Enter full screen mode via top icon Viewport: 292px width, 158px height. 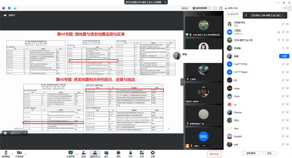(215, 8)
